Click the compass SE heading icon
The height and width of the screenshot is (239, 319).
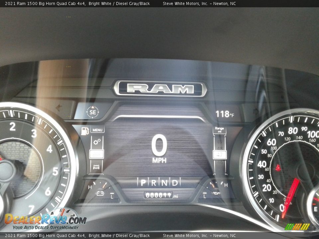pos(92,112)
